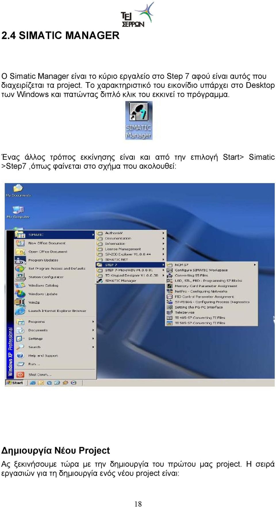
Task: Click the LAD, STL, FBD programming icon
Action: (170, 281)
